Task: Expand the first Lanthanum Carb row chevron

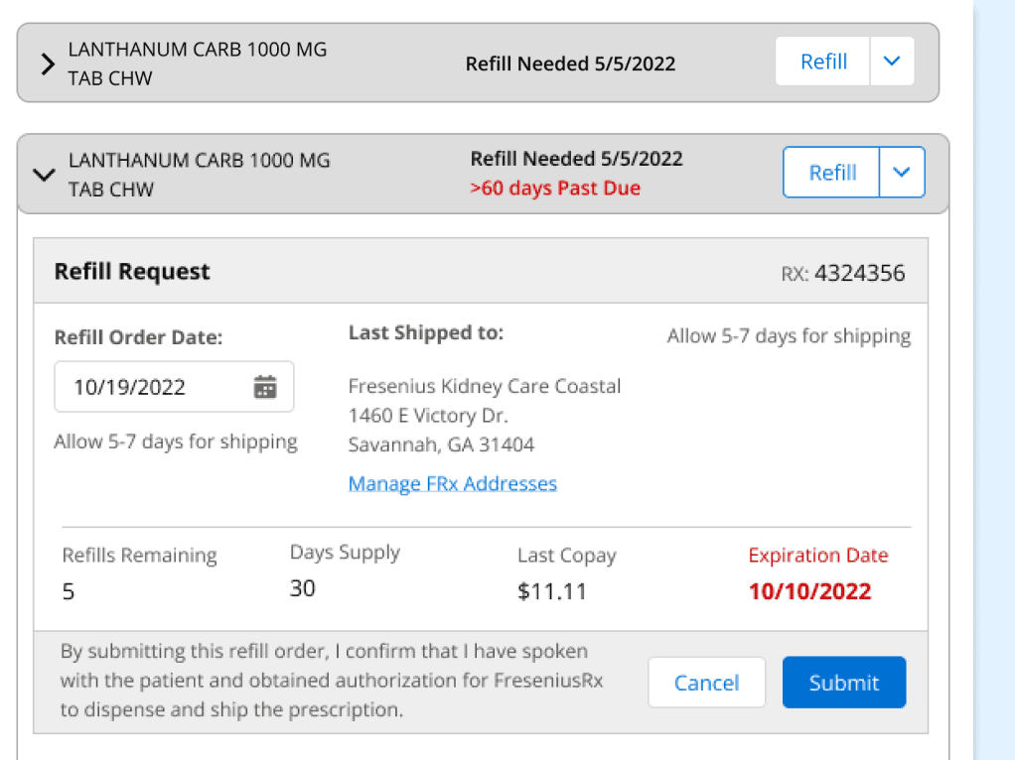Action: tap(47, 64)
